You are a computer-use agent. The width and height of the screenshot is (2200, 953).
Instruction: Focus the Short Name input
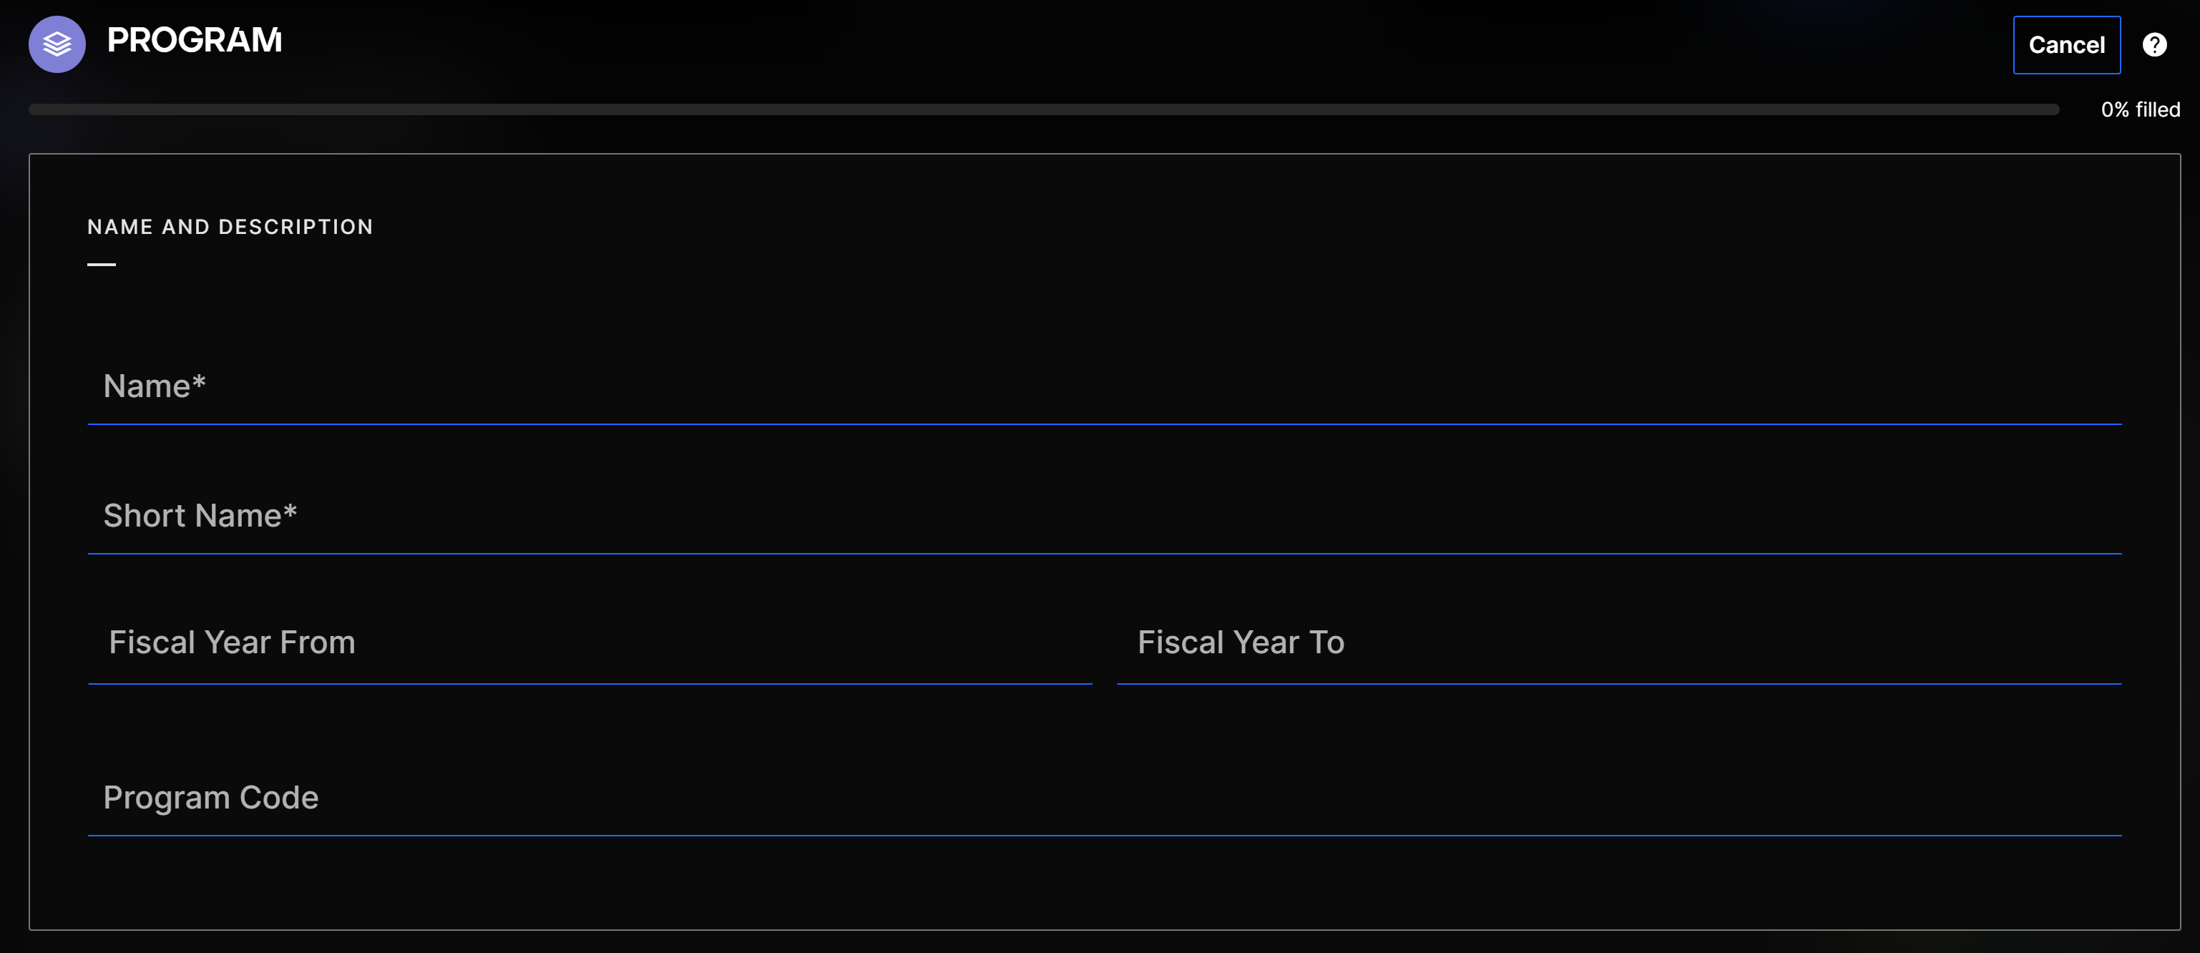[1103, 517]
